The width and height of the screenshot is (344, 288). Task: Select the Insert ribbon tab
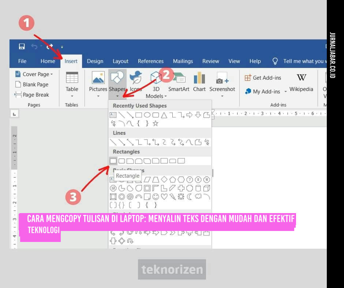pyautogui.click(x=71, y=61)
